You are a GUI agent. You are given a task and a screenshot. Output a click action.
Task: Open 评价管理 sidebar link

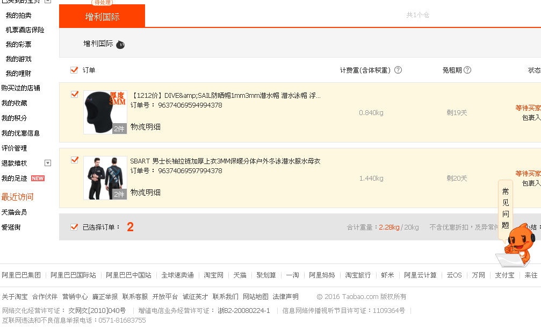click(x=14, y=148)
